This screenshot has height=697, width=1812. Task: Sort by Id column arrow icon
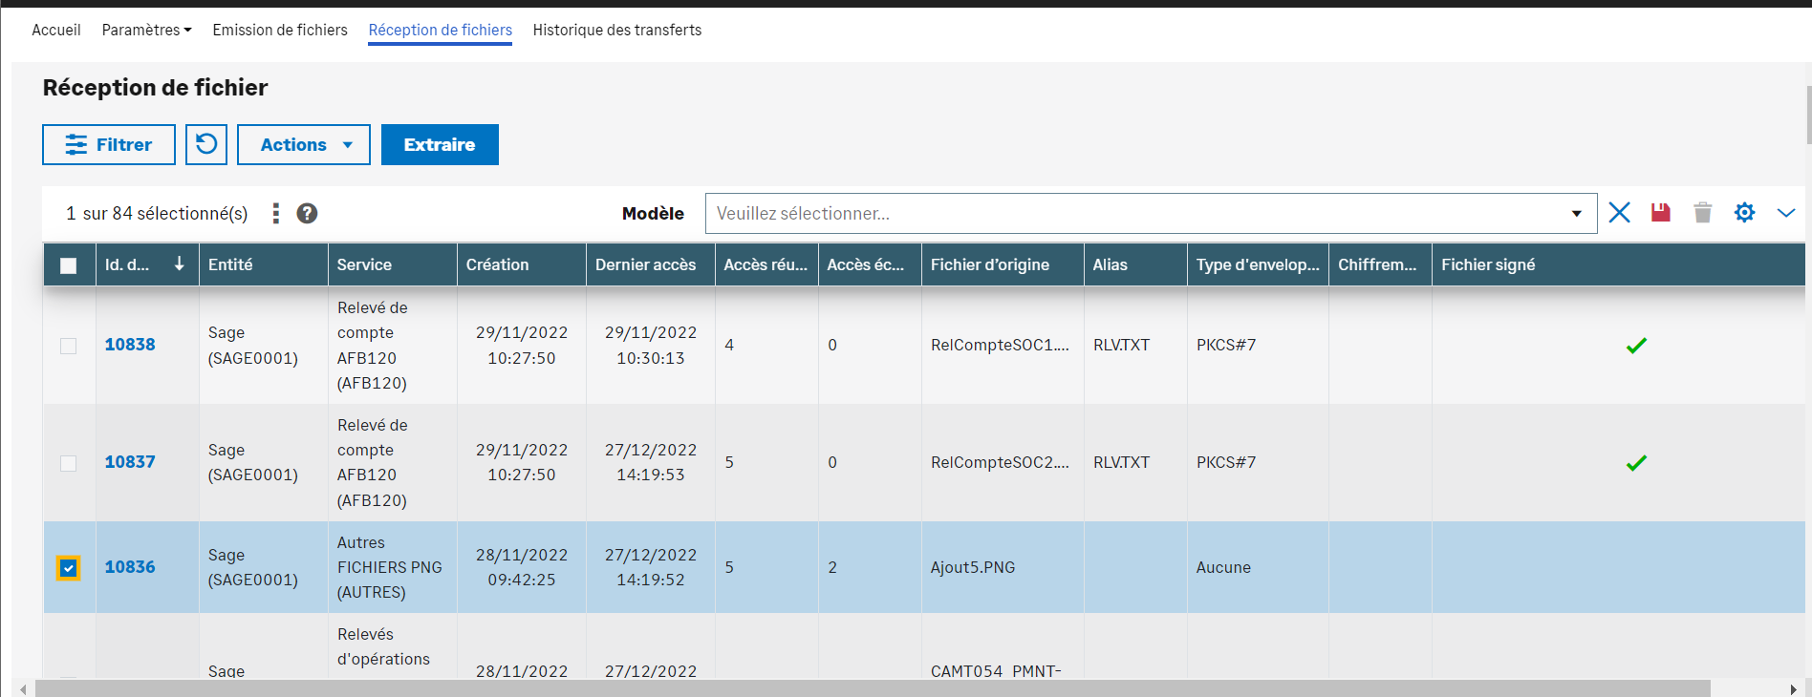pos(179,264)
